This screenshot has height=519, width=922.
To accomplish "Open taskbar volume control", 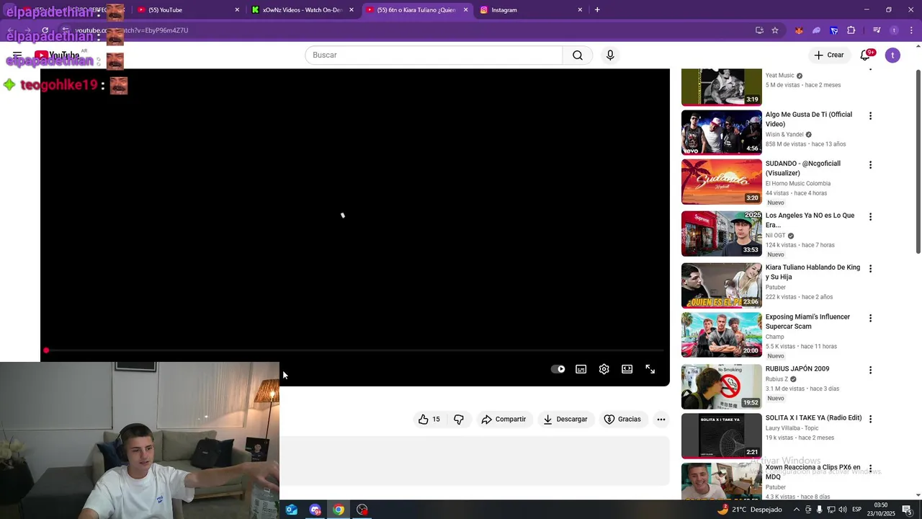I will tap(842, 510).
